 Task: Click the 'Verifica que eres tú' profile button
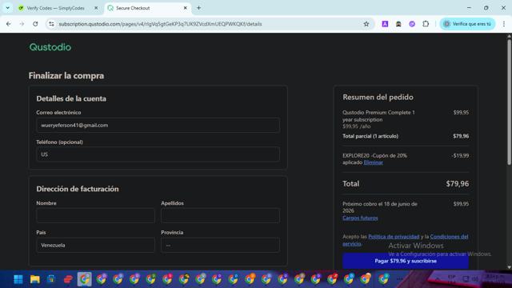pyautogui.click(x=467, y=24)
